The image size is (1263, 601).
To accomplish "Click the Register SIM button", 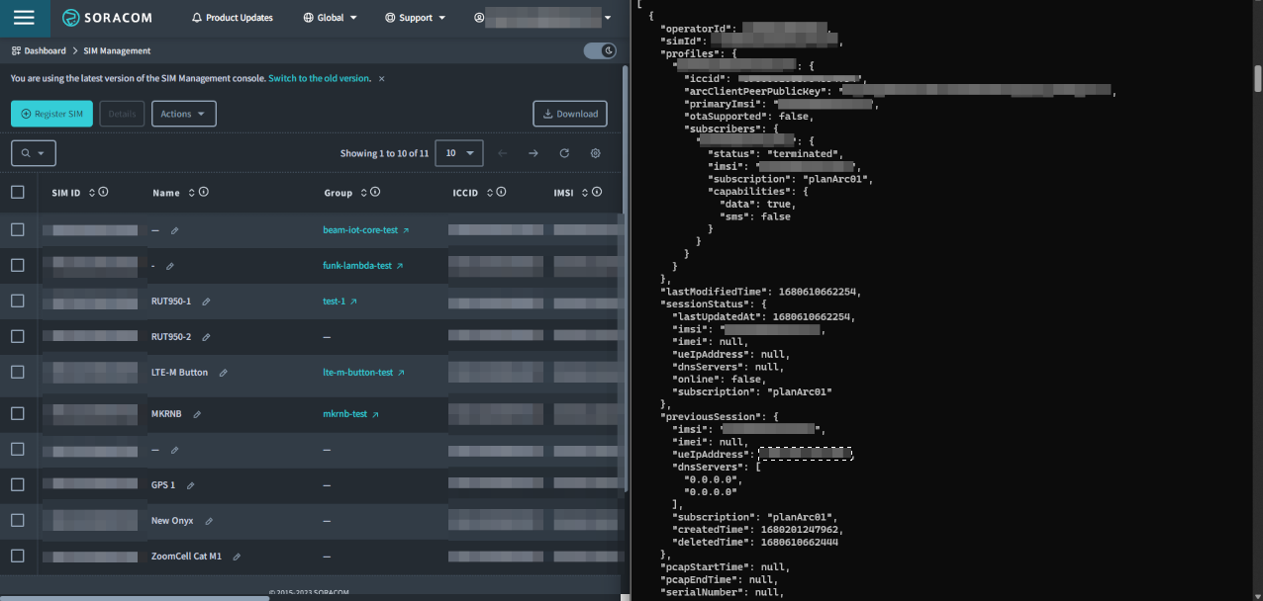I will point(51,114).
